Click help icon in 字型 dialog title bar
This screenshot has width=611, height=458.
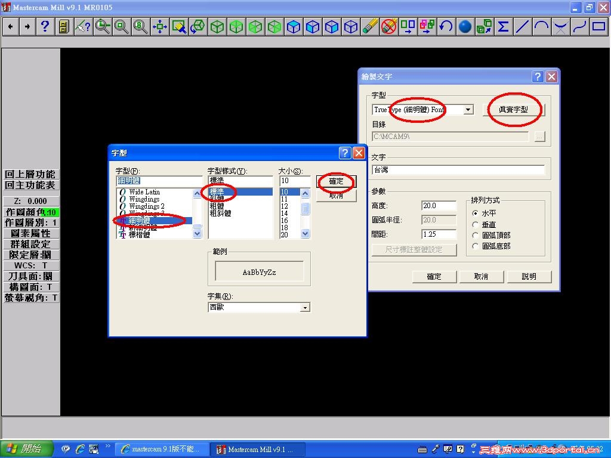click(345, 153)
